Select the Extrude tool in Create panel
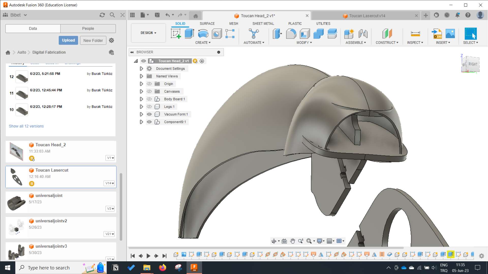This screenshot has width=488, height=274. pos(189,33)
